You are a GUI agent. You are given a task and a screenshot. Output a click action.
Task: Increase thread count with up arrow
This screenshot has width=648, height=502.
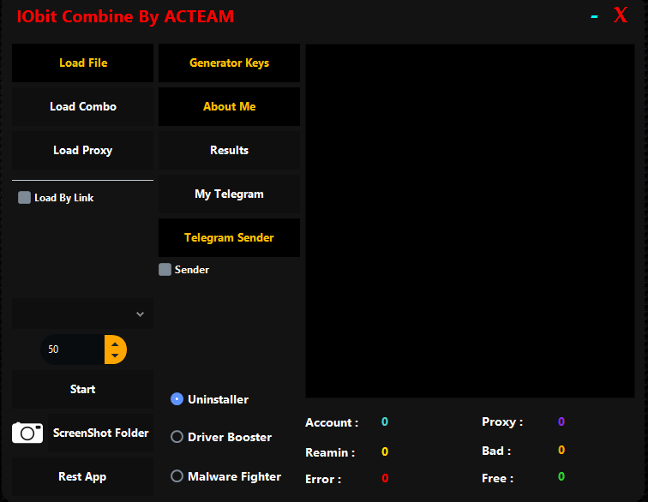point(116,344)
